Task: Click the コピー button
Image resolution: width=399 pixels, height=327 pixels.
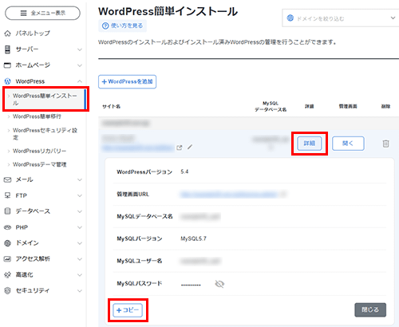Action: tap(128, 310)
